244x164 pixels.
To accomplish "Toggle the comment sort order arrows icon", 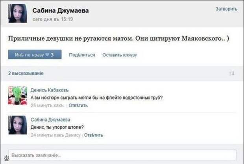I will point(232,73).
